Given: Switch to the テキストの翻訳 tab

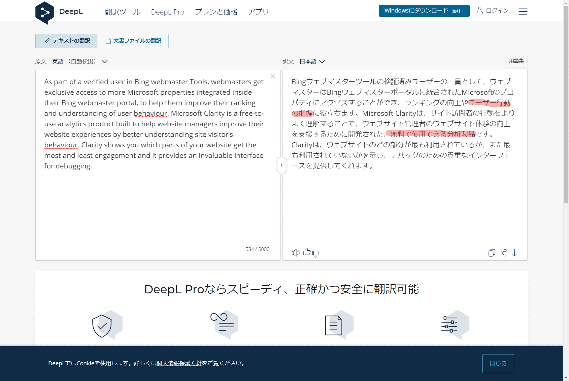Looking at the screenshot, I should pos(66,41).
